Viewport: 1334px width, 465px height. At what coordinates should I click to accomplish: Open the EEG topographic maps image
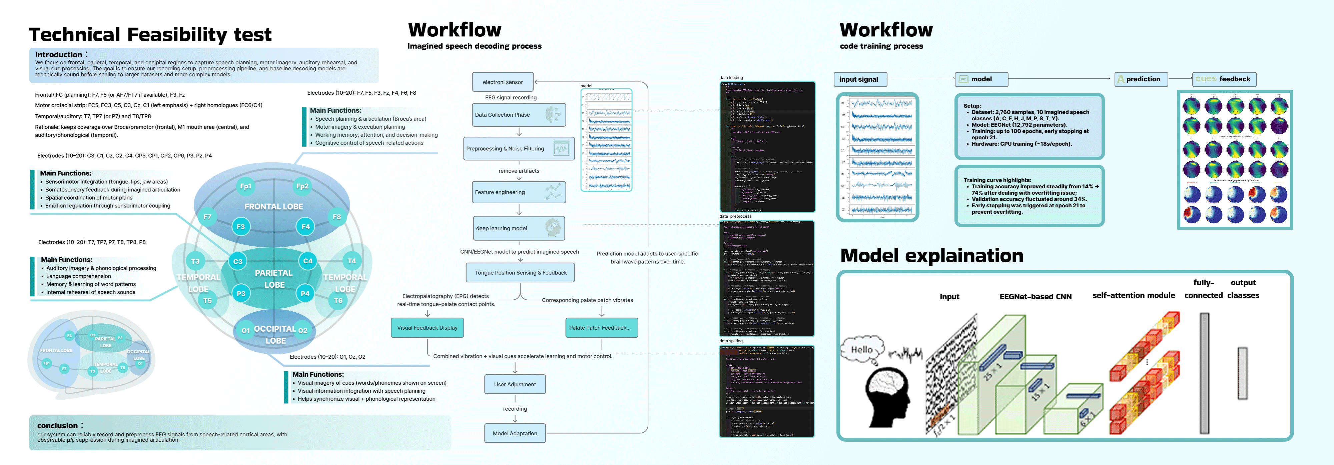point(1235,159)
